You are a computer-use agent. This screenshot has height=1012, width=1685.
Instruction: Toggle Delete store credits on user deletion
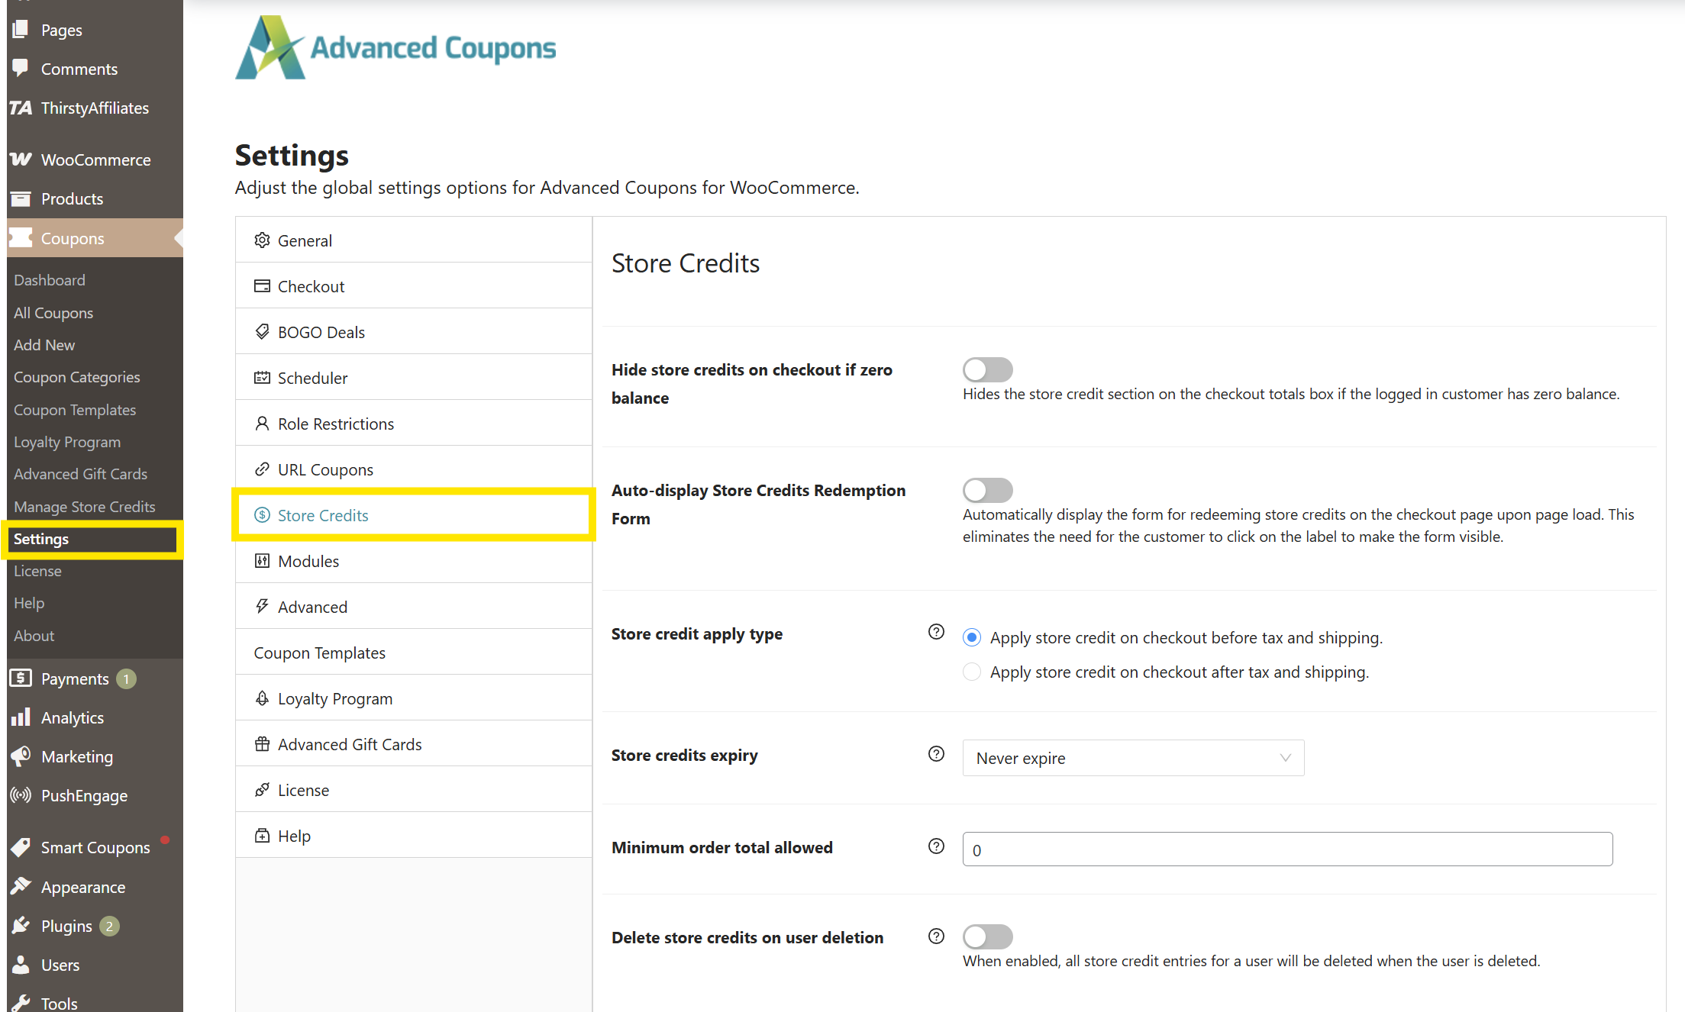click(987, 936)
